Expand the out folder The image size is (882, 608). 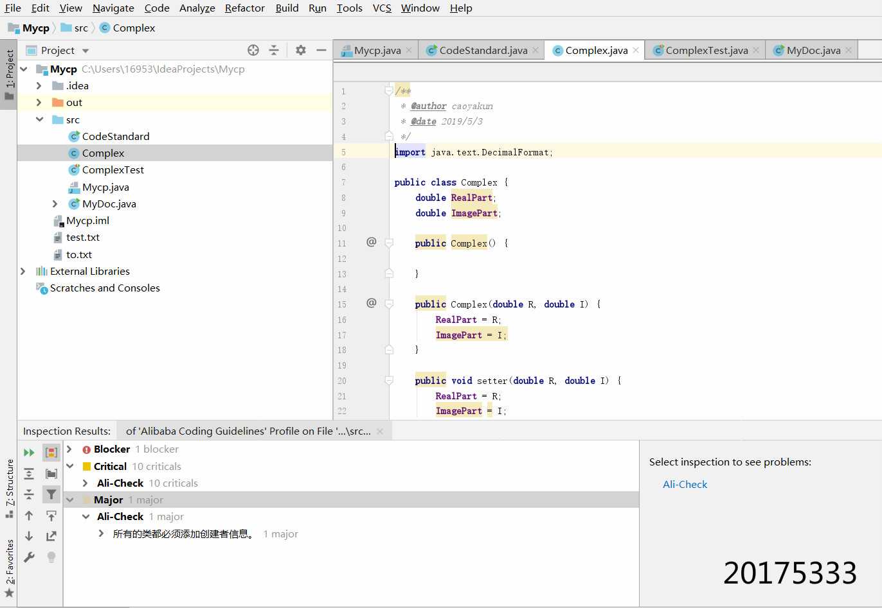[39, 102]
